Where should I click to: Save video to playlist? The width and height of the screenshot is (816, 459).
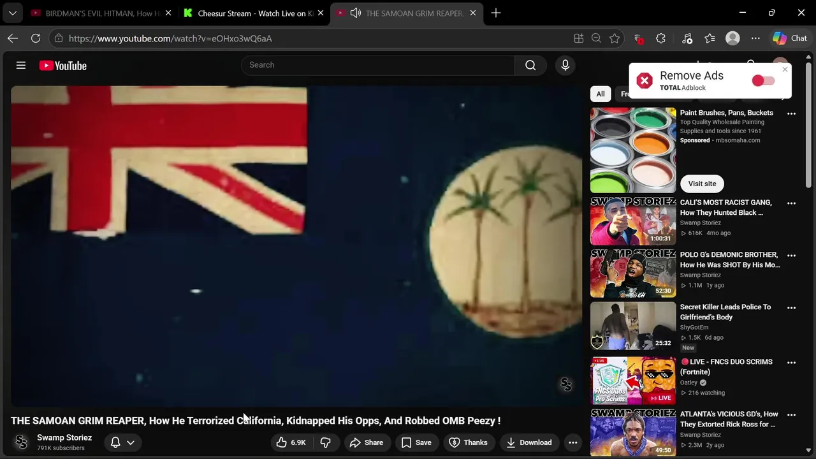tap(416, 442)
